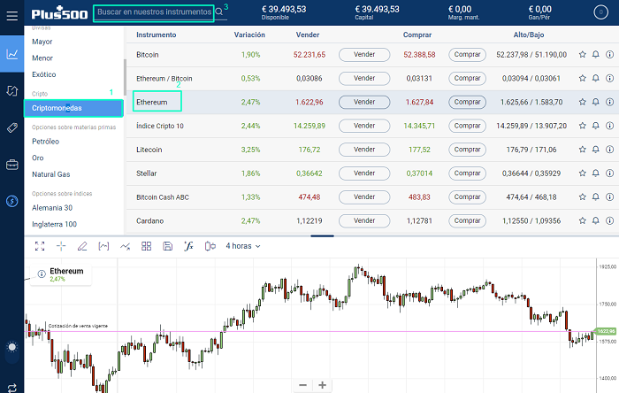Image resolution: width=619 pixels, height=393 pixels.
Task: Click the search magnifier icon
Action: [219, 12]
